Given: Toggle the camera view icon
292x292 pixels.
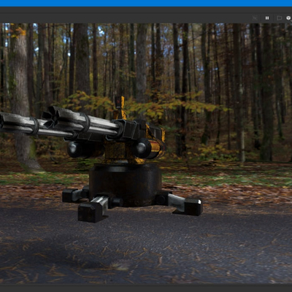Looking at the screenshot, I should pyautogui.click(x=280, y=18).
